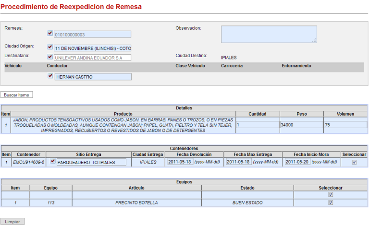Click the Fecha Devolución date field

[x=180, y=162]
